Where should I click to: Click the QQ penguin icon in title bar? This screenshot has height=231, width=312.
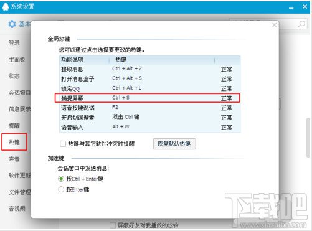(x=6, y=7)
